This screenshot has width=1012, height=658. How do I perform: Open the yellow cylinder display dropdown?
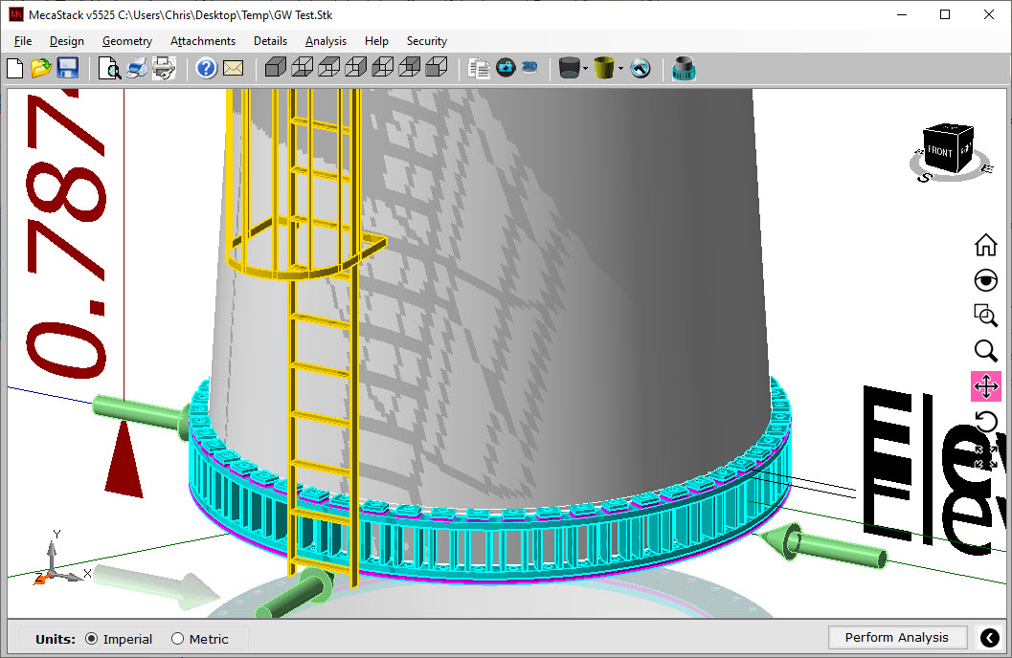tap(620, 68)
